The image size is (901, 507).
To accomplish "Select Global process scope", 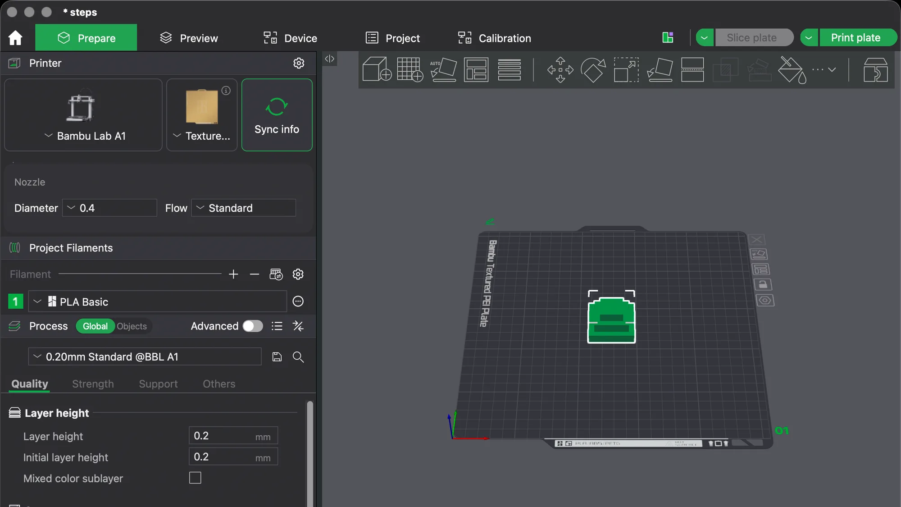I will pyautogui.click(x=95, y=326).
